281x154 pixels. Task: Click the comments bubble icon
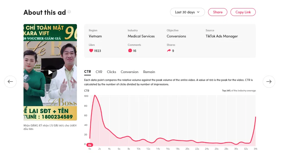[x=130, y=51]
